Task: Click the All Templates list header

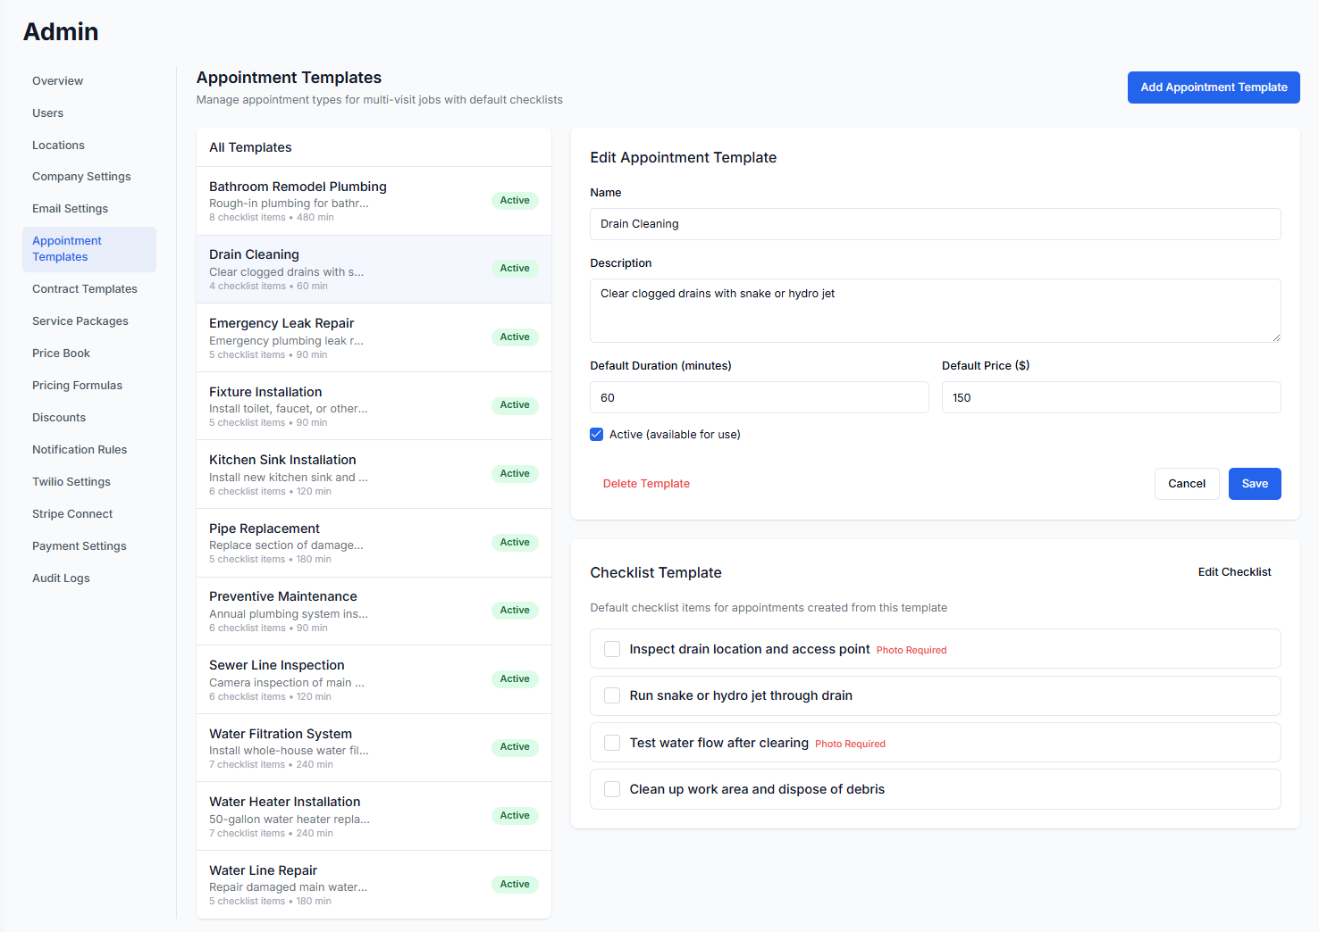Action: 374,147
